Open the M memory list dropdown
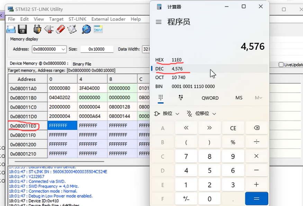The width and height of the screenshot is (303, 206). point(258,98)
